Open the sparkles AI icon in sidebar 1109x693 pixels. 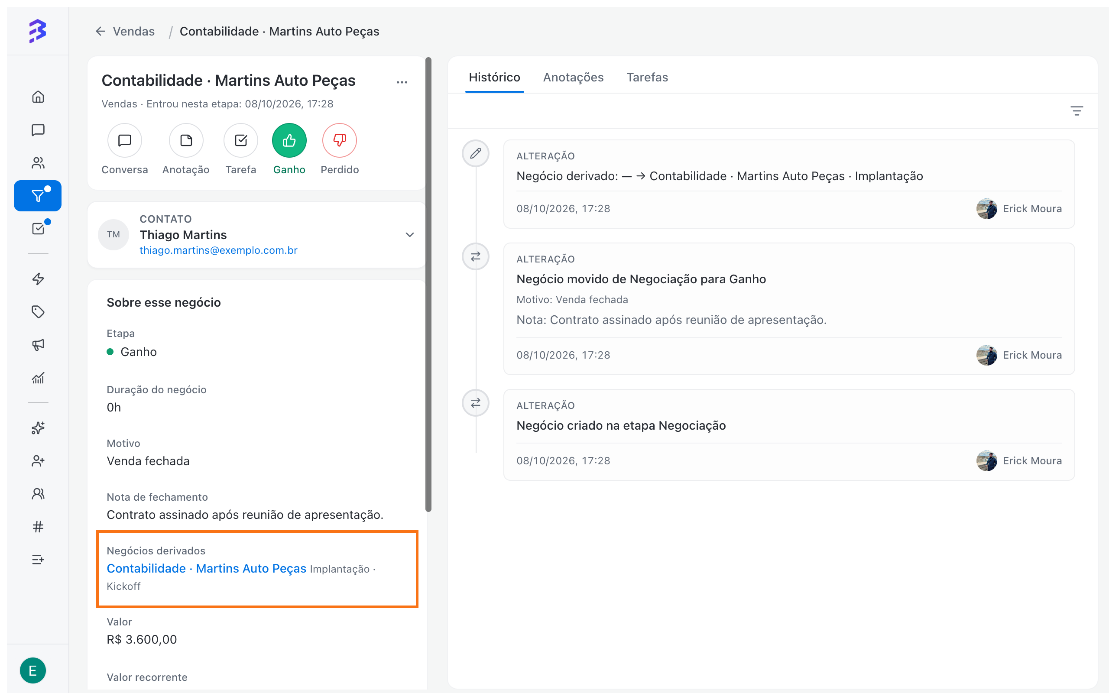coord(38,427)
